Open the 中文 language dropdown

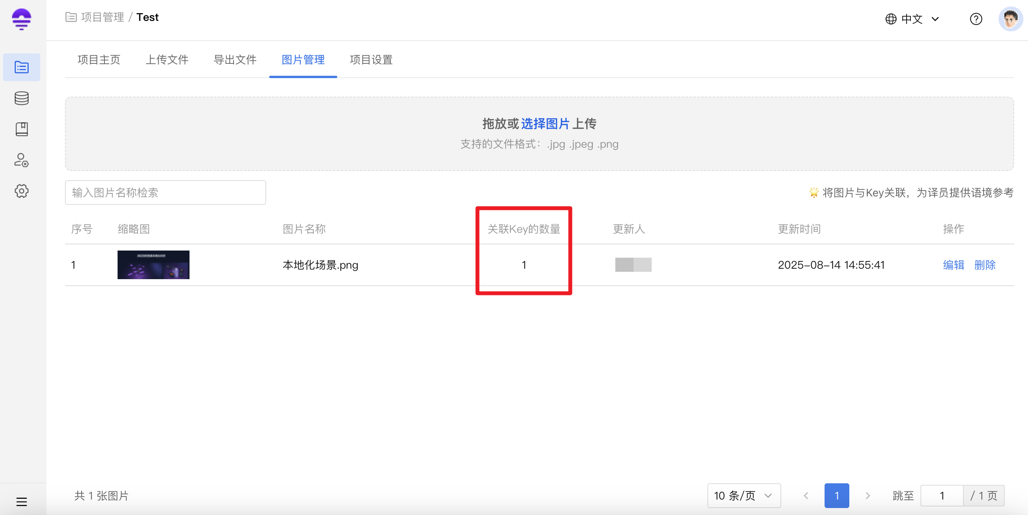point(912,19)
